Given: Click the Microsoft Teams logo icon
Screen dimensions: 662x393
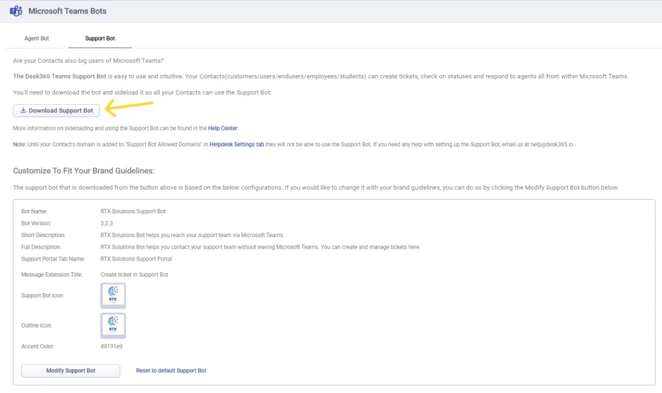Looking at the screenshot, I should [16, 11].
